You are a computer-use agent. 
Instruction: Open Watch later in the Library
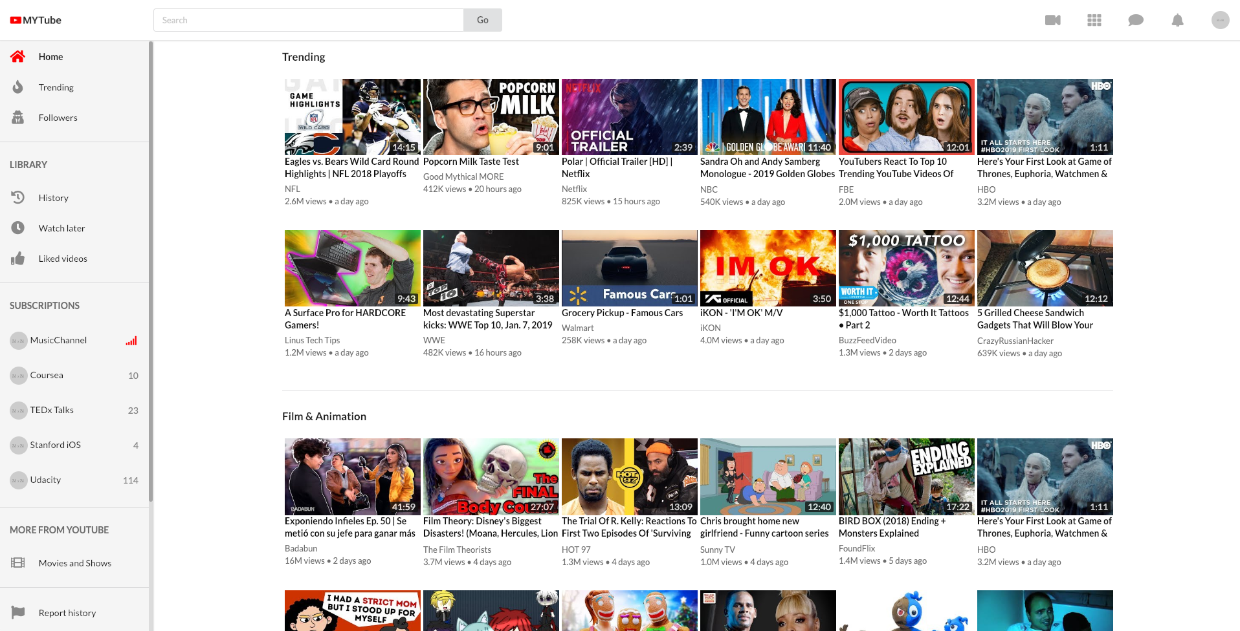click(x=74, y=228)
